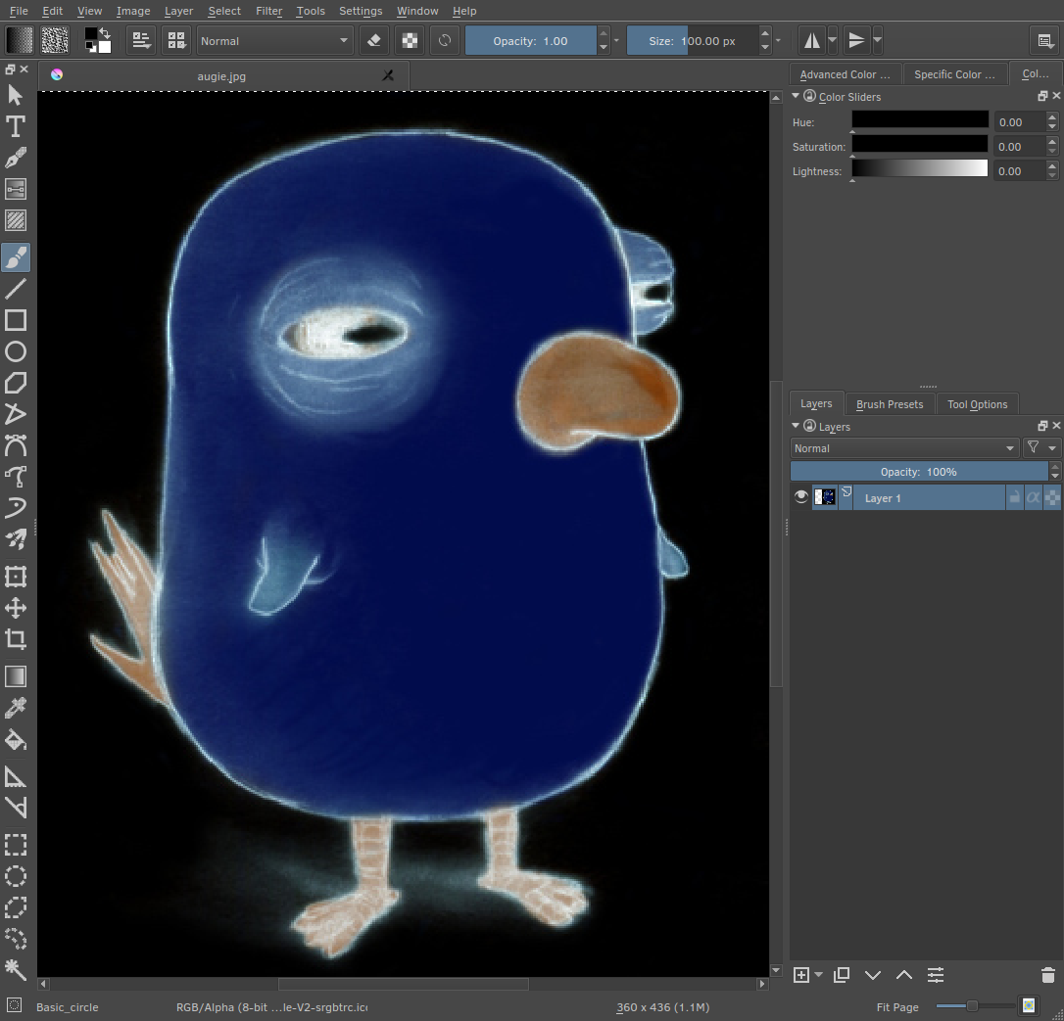Collapse the Color Sliders docker
1064x1021 pixels.
point(796,96)
